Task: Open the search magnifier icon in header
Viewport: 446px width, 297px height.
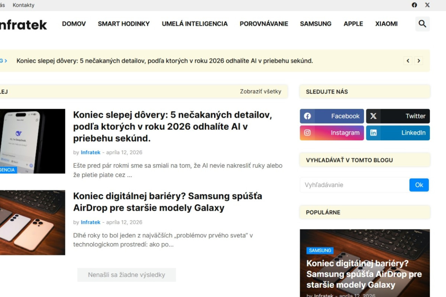Action: click(x=422, y=24)
